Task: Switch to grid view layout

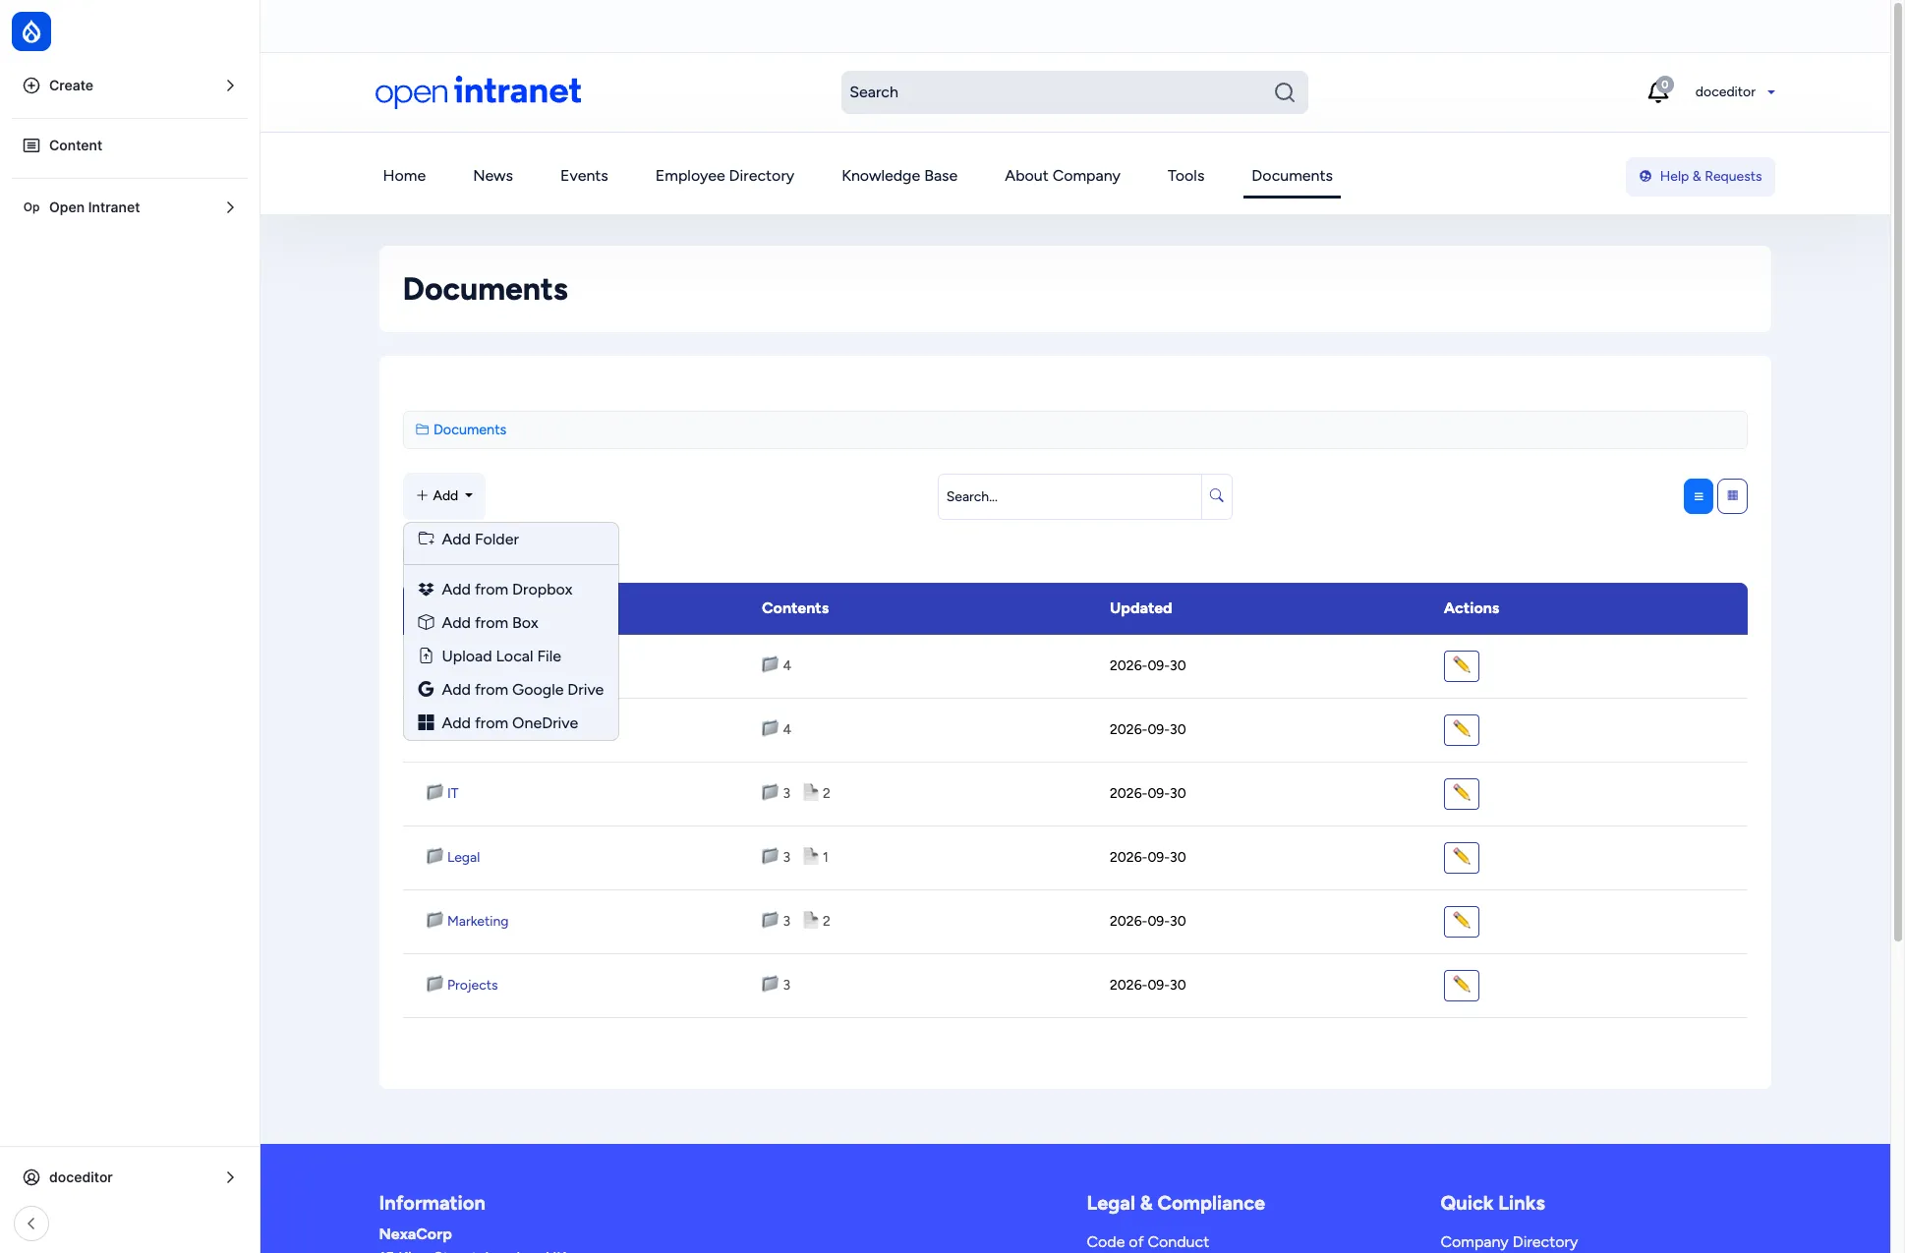Action: (1732, 496)
